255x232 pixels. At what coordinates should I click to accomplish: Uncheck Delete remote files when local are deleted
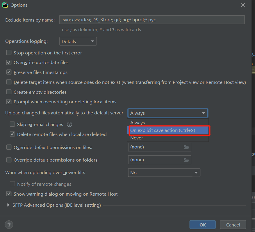(13, 134)
